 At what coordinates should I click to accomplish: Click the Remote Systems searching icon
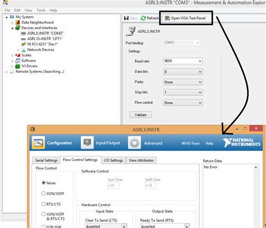click(12, 72)
